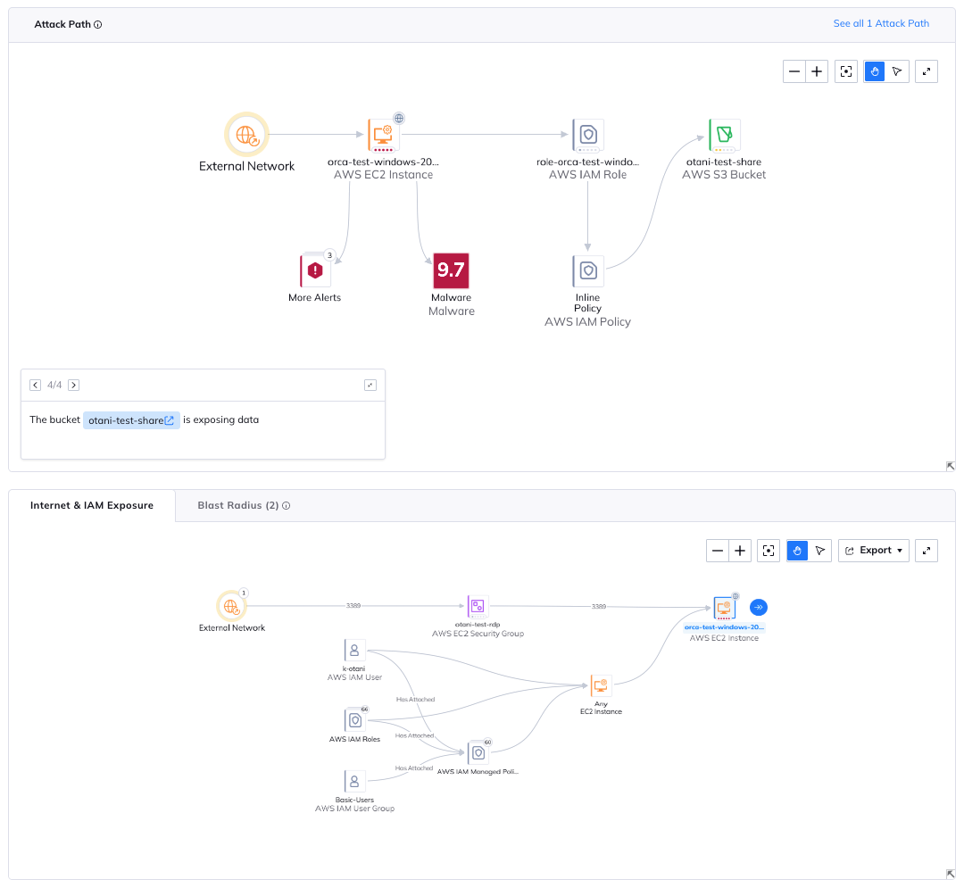The height and width of the screenshot is (888, 964).
Task: Select otani-test-rdp Security Group node
Action: (478, 607)
